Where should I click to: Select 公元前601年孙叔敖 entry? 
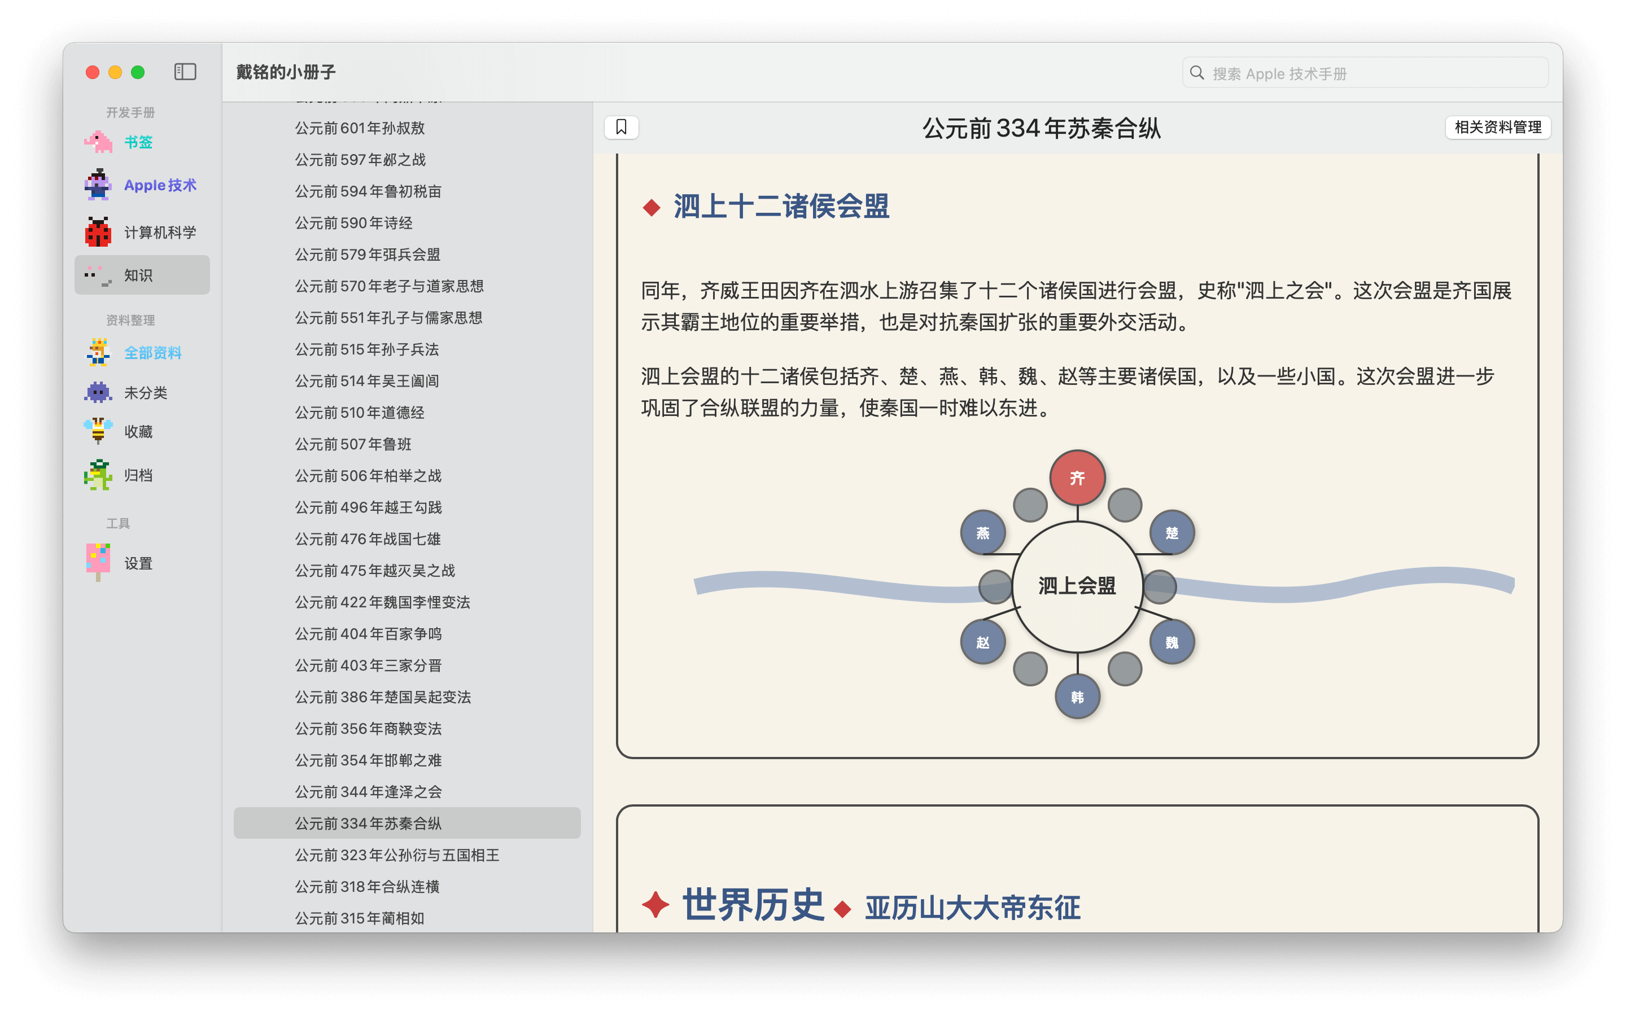tap(406, 128)
